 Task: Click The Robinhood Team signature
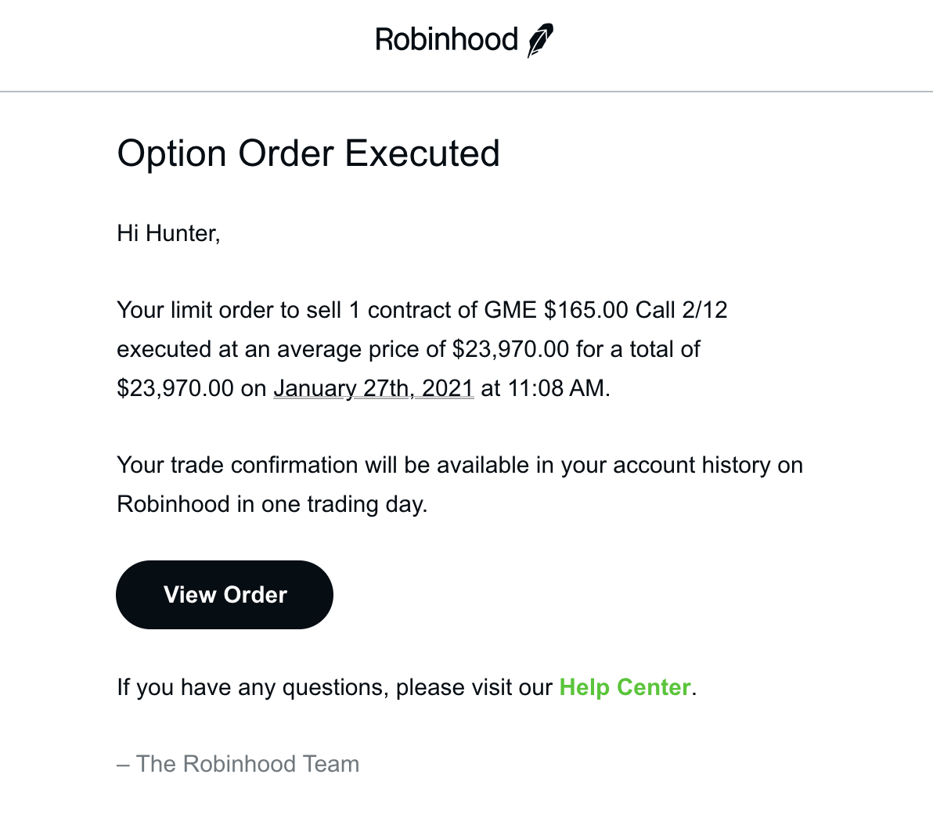[238, 764]
